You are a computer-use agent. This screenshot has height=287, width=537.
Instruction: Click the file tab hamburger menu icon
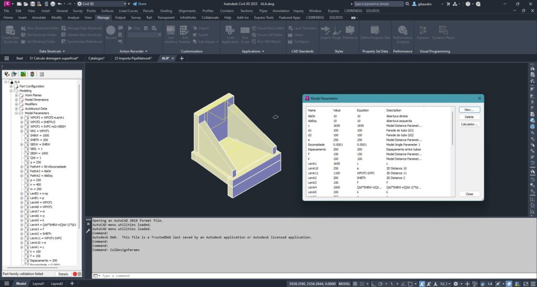tap(6, 59)
